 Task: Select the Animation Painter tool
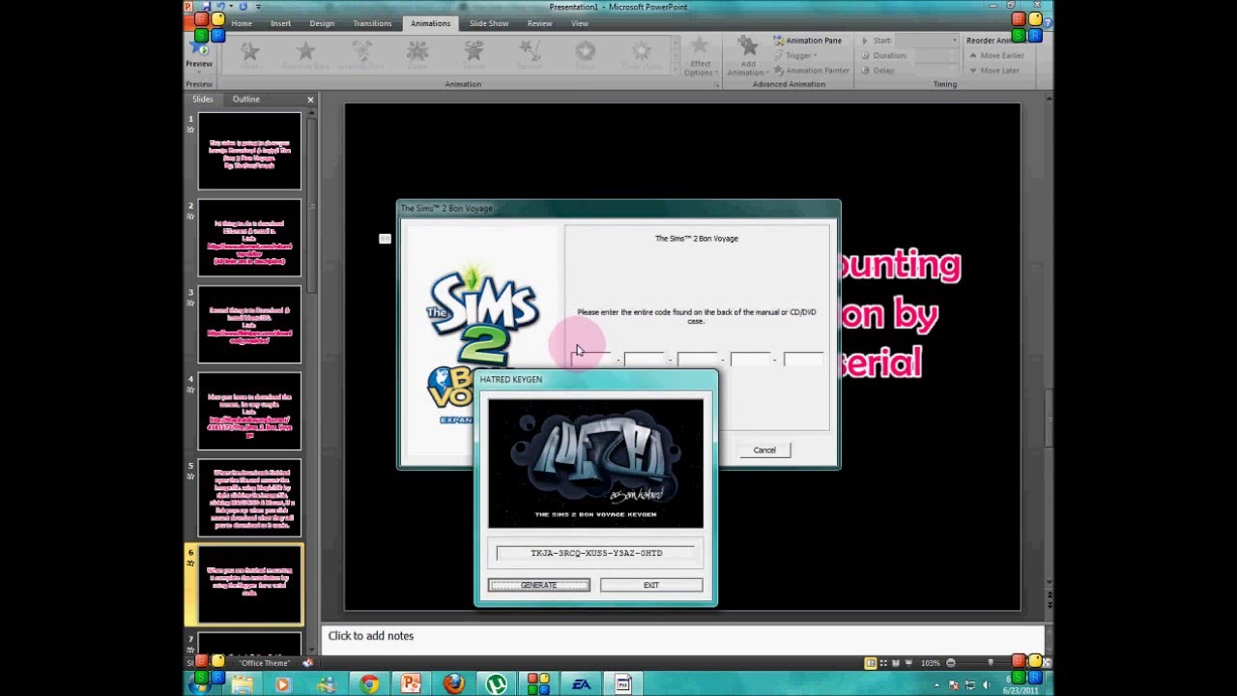tap(811, 71)
